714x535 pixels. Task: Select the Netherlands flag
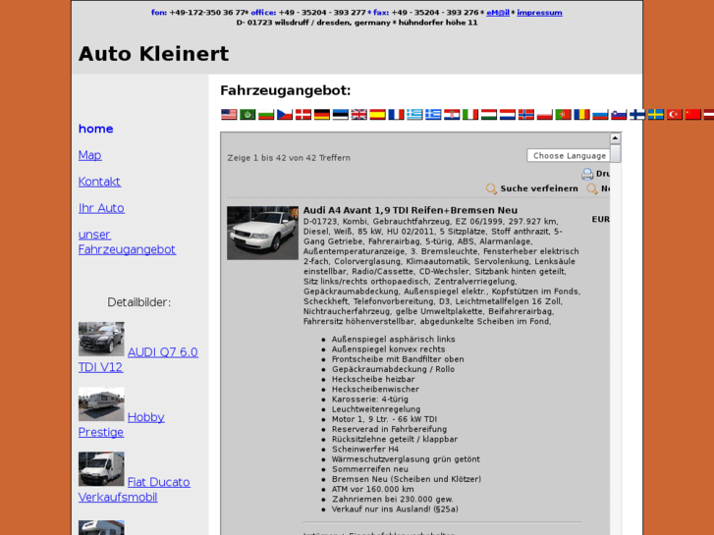click(x=508, y=114)
